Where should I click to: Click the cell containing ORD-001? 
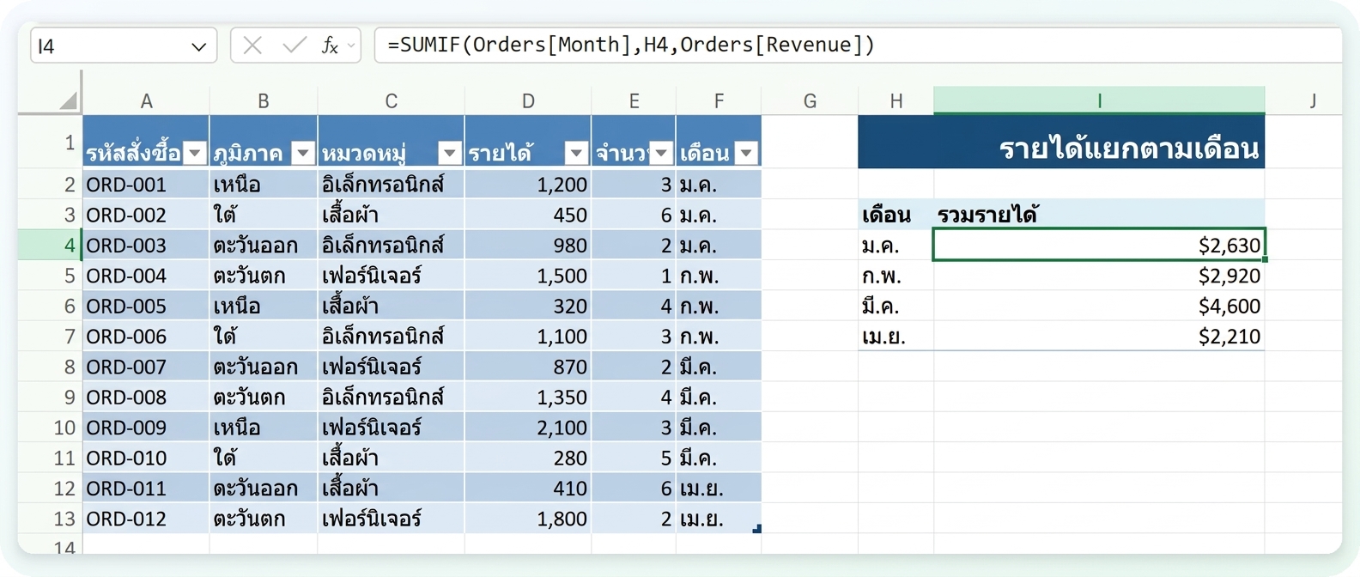point(146,185)
